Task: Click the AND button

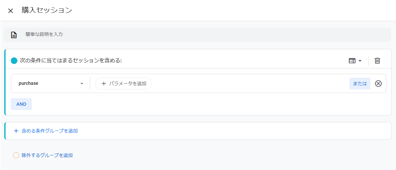Action: [x=21, y=104]
